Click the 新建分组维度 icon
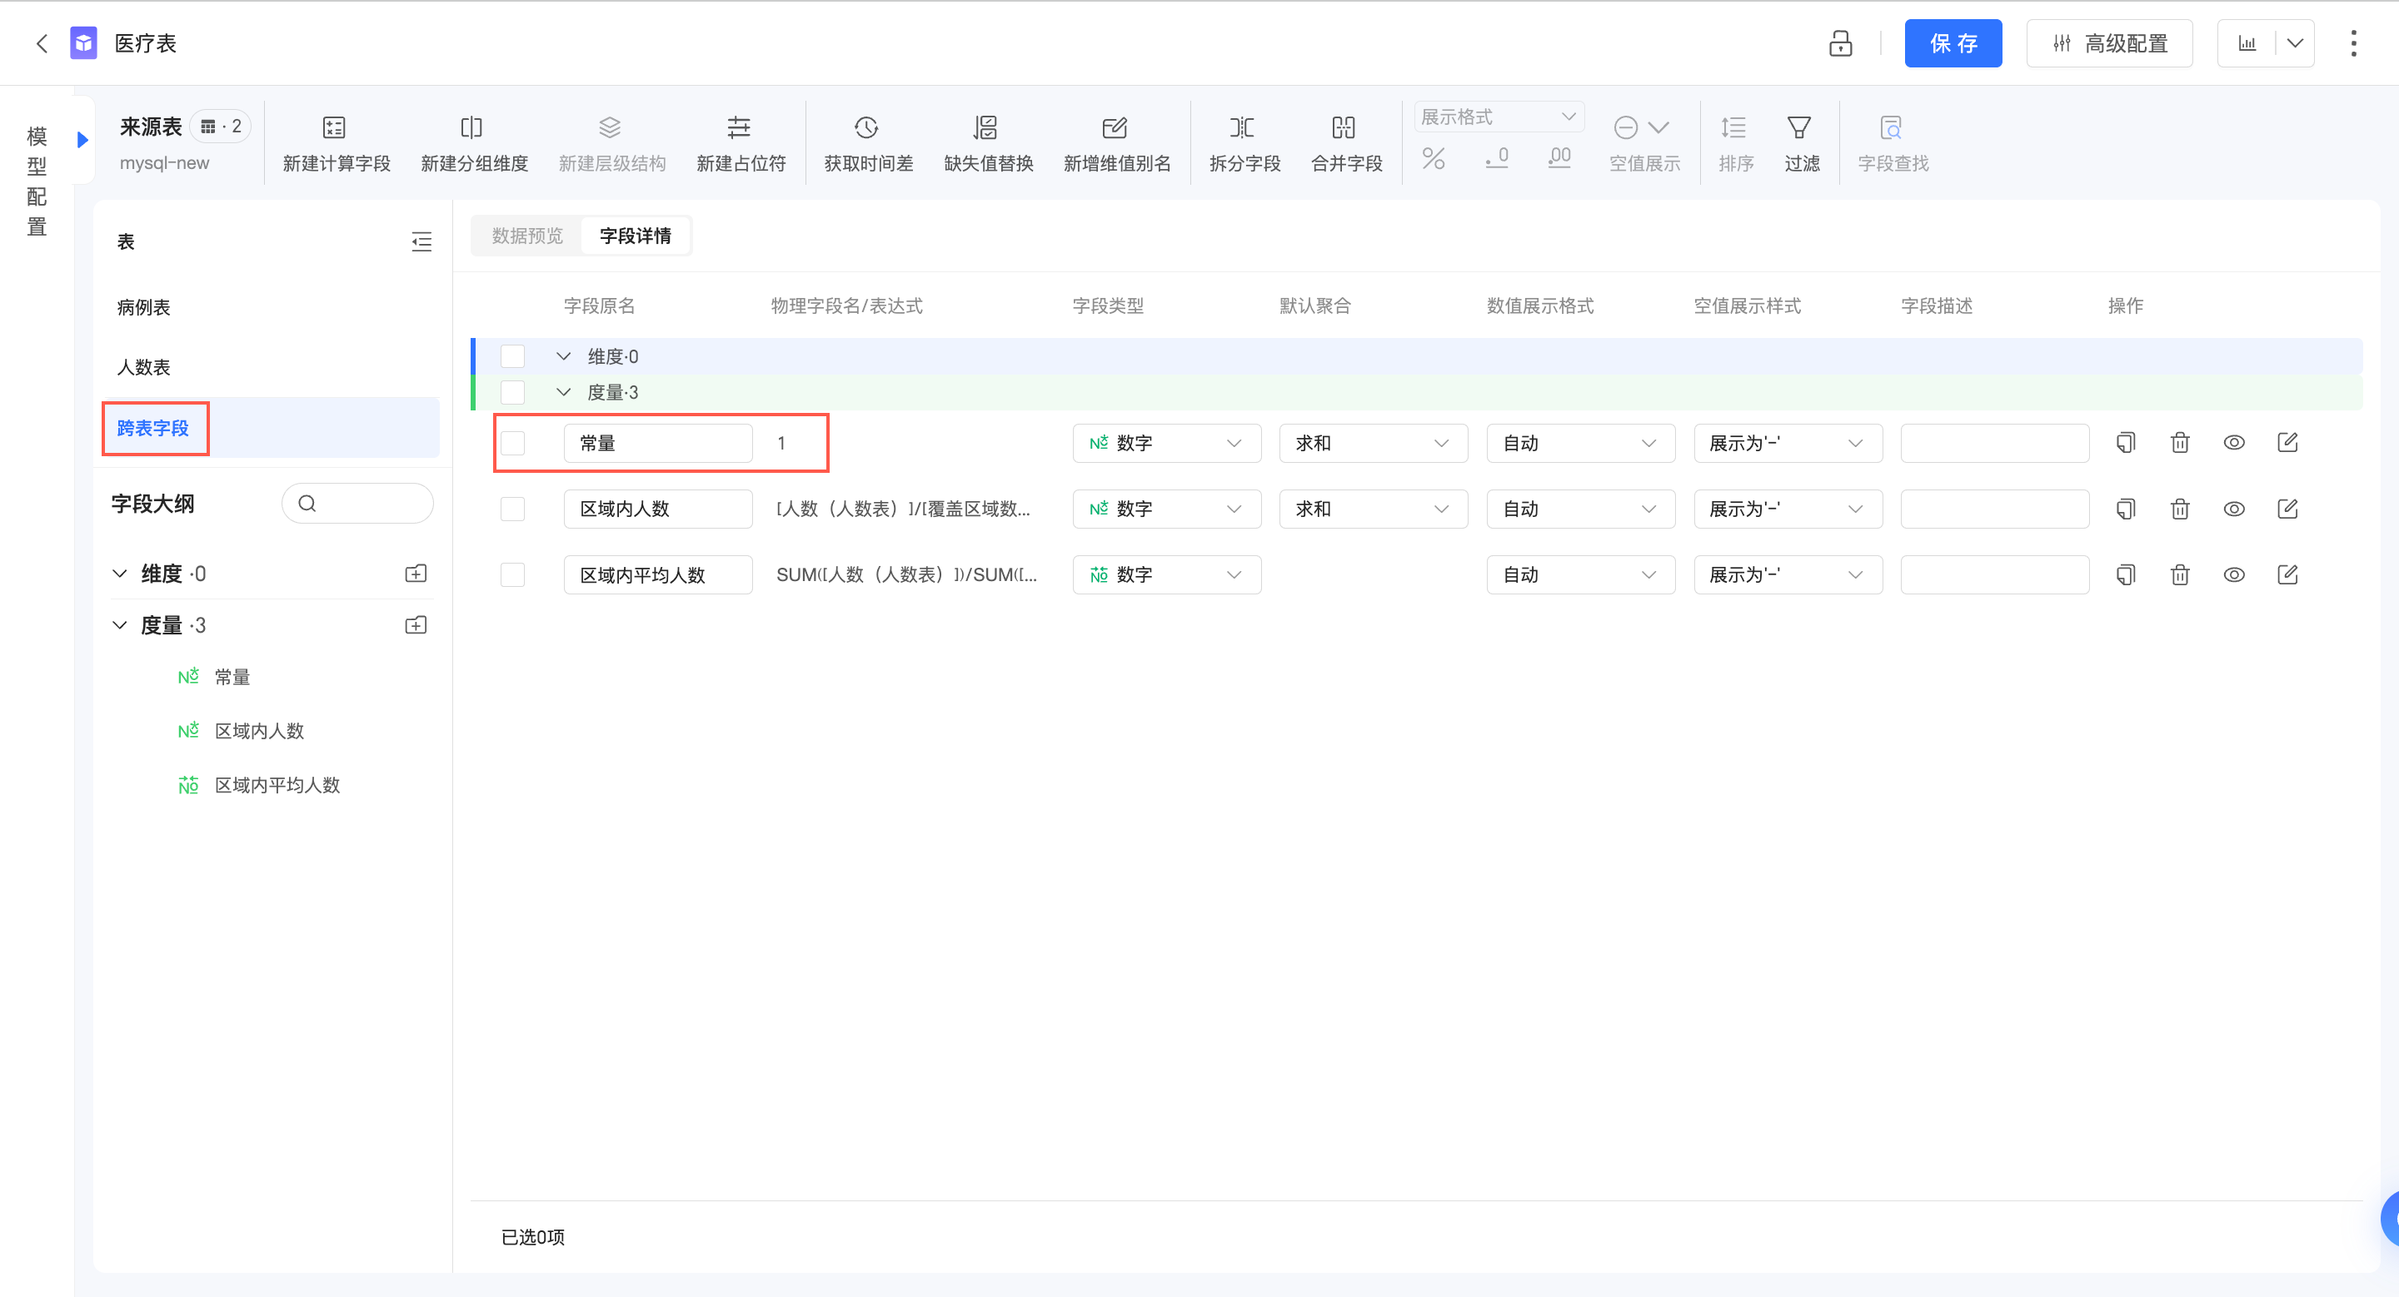The image size is (2399, 1297). [471, 127]
